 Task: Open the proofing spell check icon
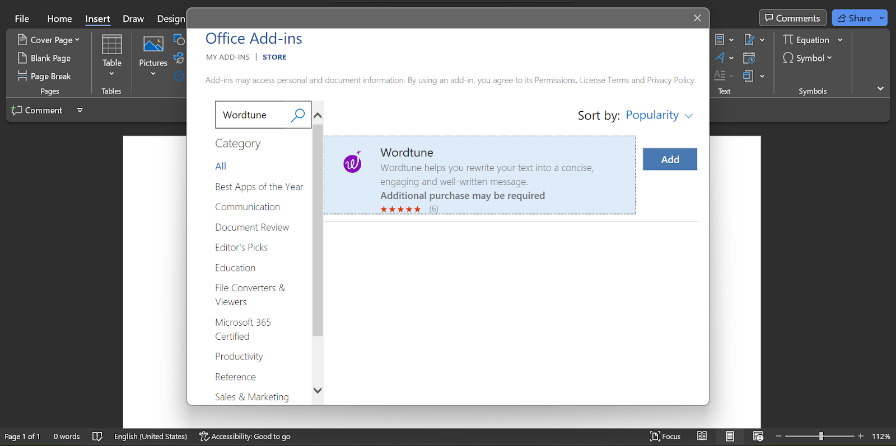pos(97,436)
